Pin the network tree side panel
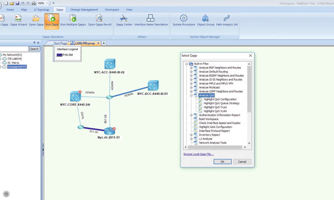Viewport: 334px width, 200px height. coord(35,42)
